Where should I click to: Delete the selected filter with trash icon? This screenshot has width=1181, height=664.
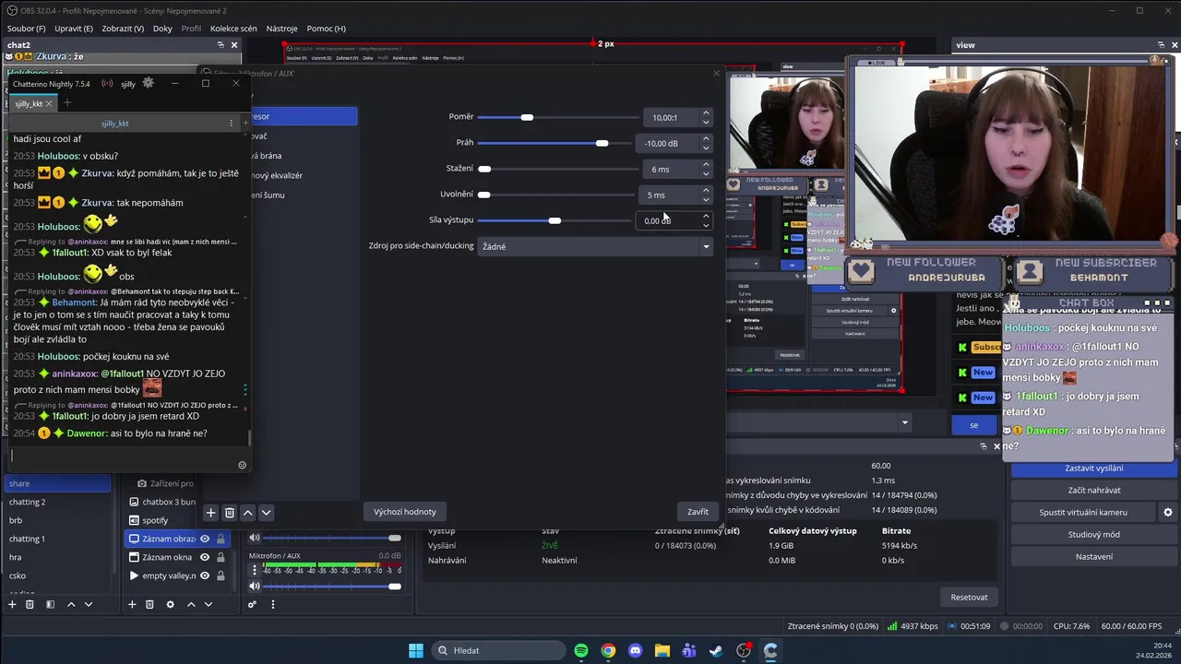pyautogui.click(x=230, y=512)
